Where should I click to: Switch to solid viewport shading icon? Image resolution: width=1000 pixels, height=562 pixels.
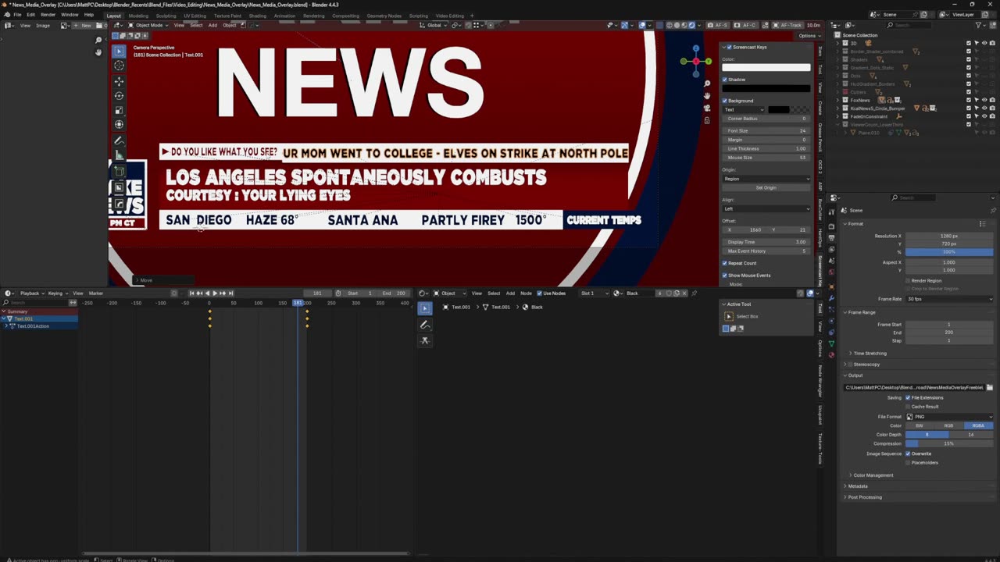[x=677, y=25]
